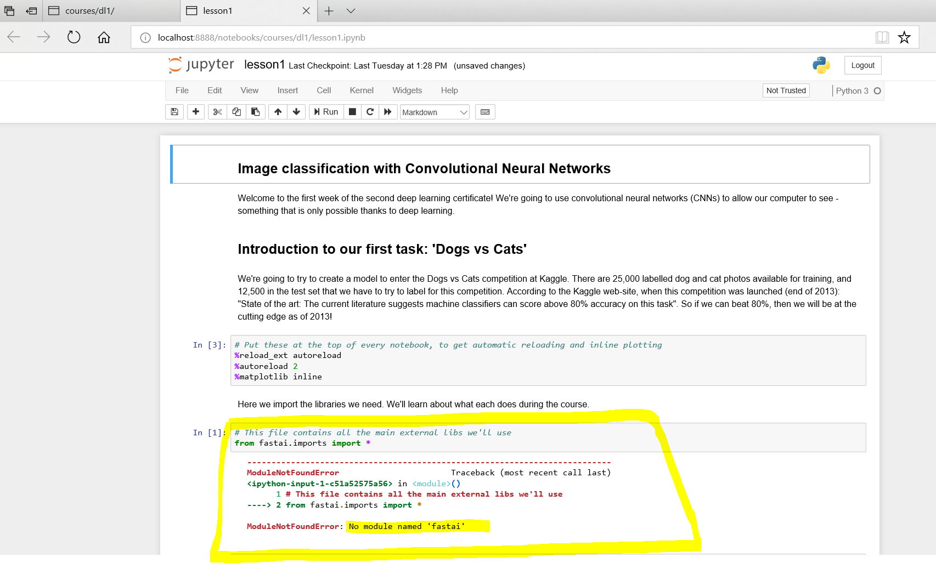Click the favorites star in the address bar

point(904,37)
